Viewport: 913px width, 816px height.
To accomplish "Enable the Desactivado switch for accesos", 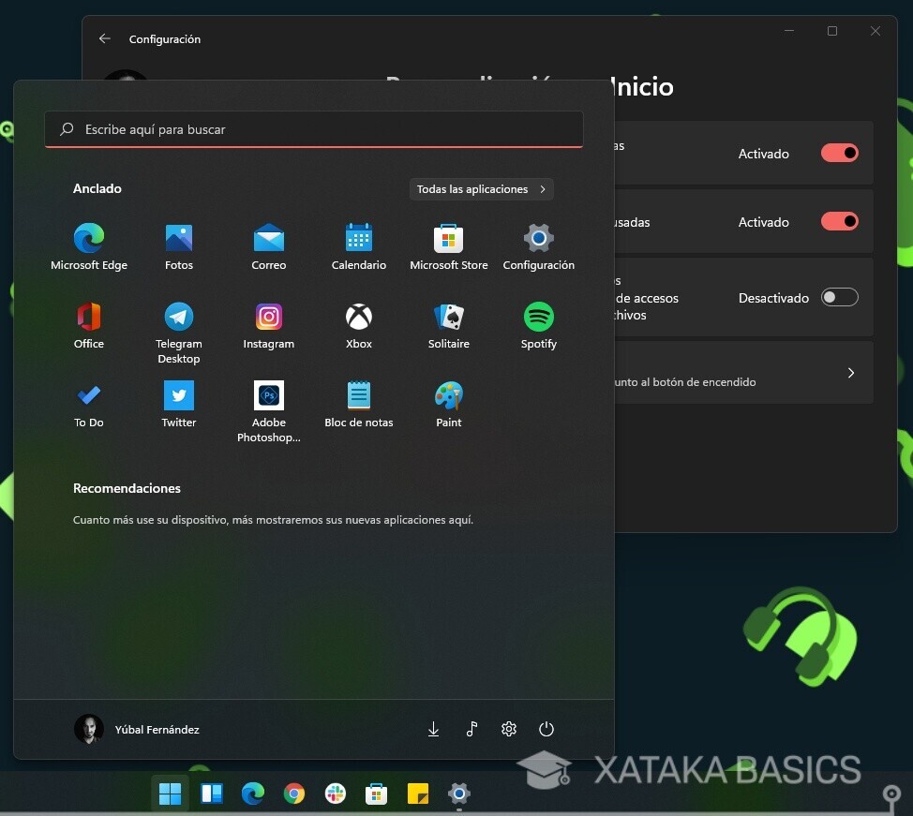I will point(839,297).
